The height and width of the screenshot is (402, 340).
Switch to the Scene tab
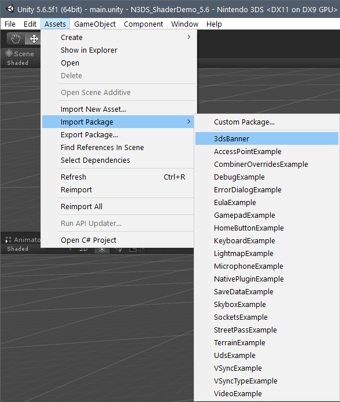click(20, 54)
